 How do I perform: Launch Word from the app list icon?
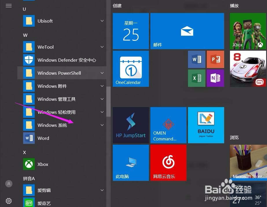pyautogui.click(x=29, y=138)
